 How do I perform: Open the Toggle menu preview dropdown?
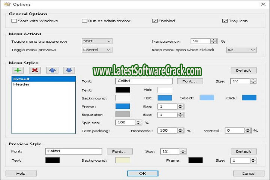[97, 50]
